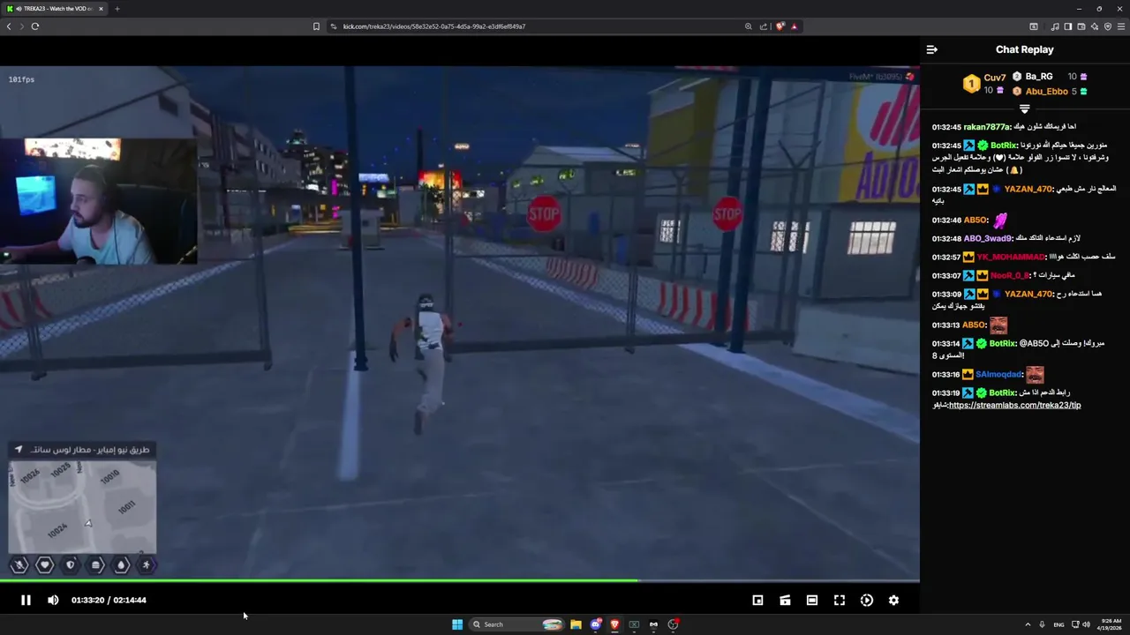Select leaderboard user Ba_RG

click(x=1039, y=77)
